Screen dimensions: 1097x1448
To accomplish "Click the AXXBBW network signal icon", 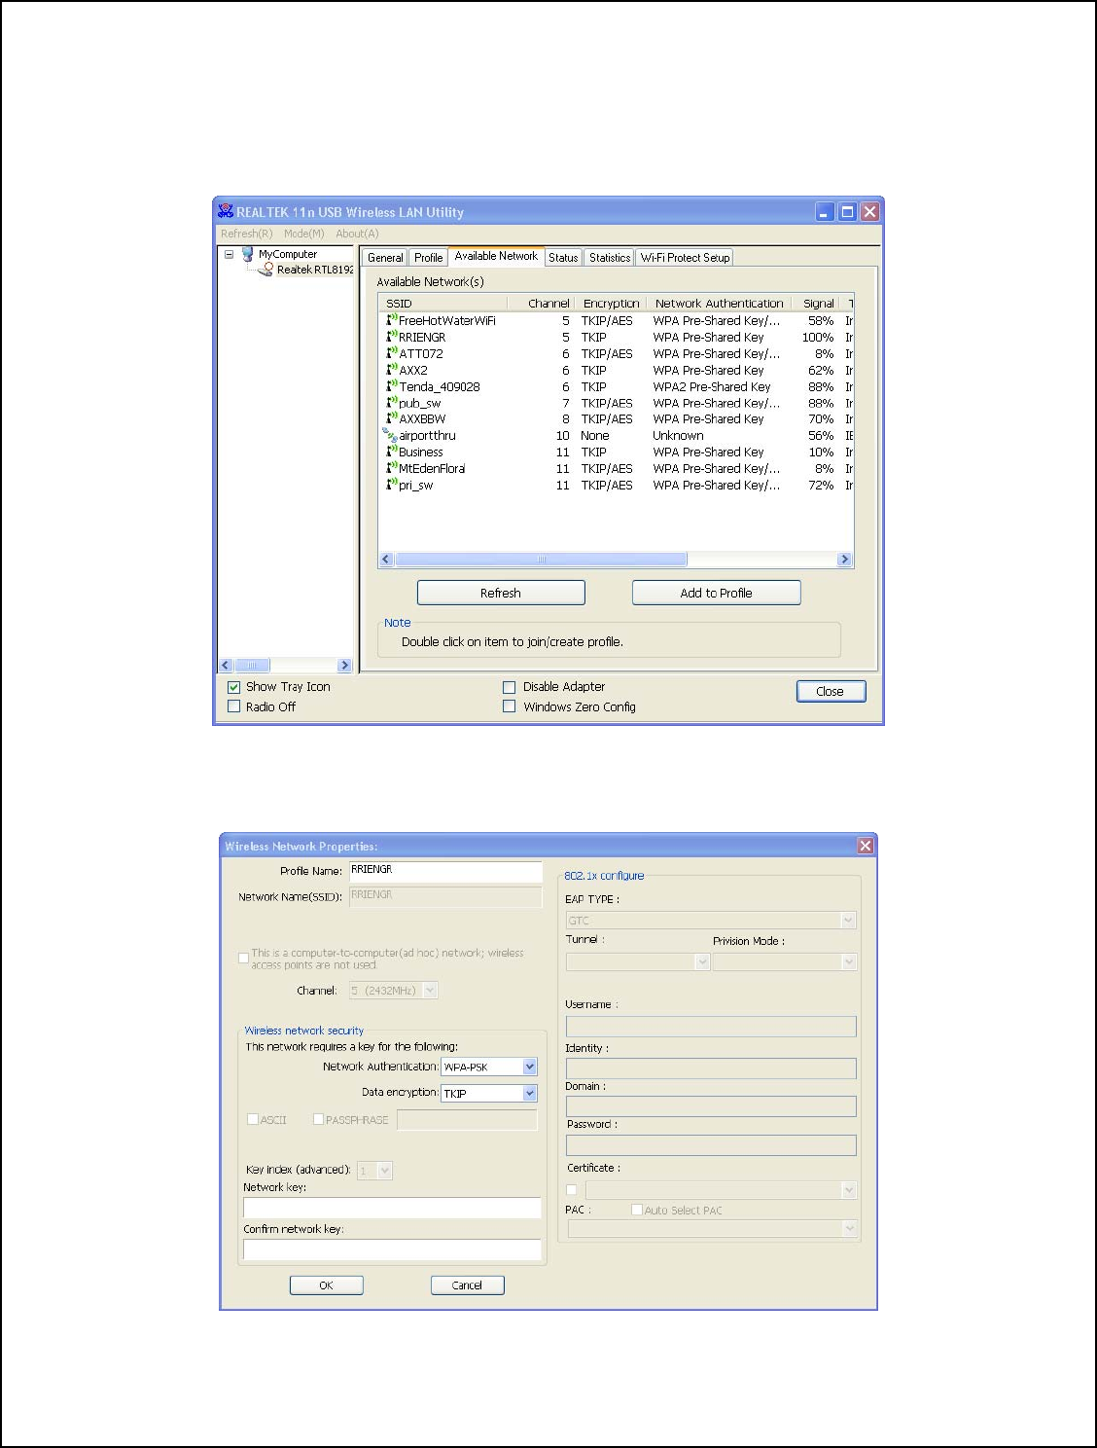I will click(392, 418).
